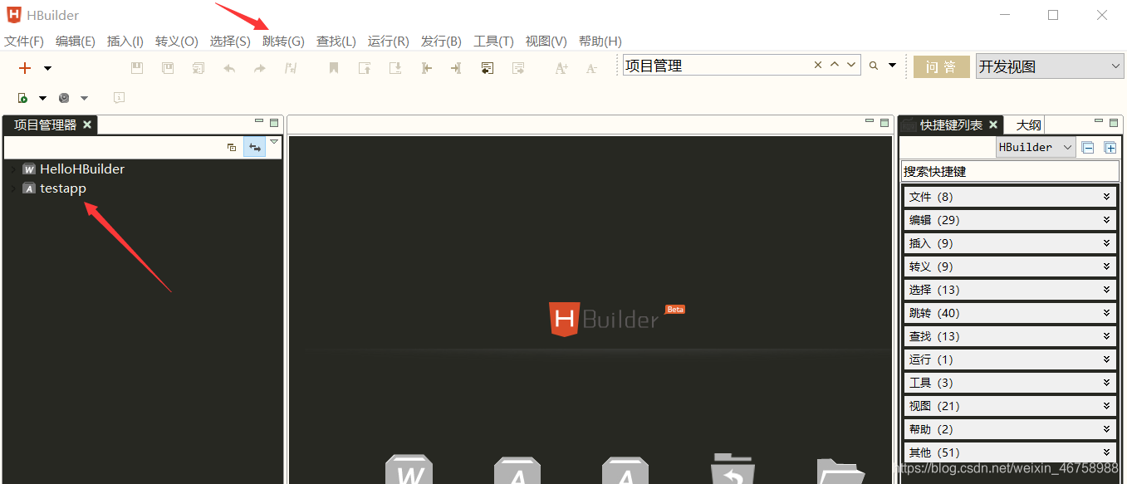The width and height of the screenshot is (1127, 484).
Task: Open the 选择(S) menu
Action: coord(230,42)
